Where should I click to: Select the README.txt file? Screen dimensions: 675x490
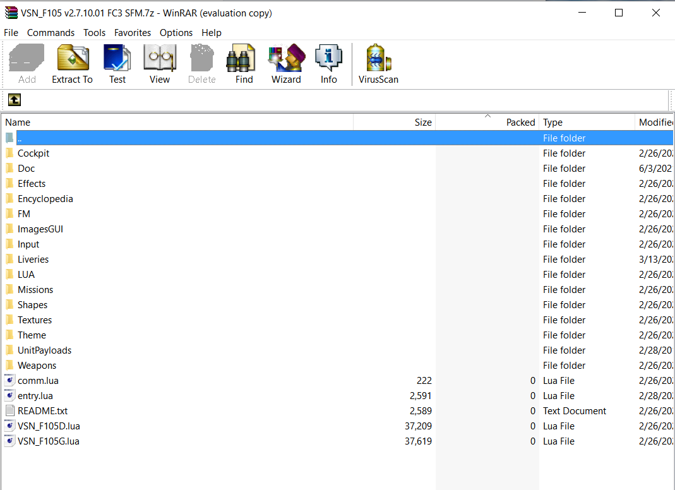42,411
